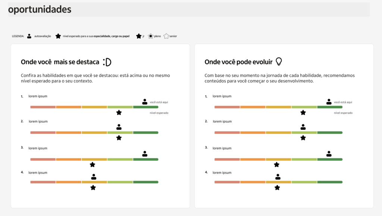The height and width of the screenshot is (216, 382).
Task: Click the 'pleno' outlined star icon
Action: [x=151, y=36]
